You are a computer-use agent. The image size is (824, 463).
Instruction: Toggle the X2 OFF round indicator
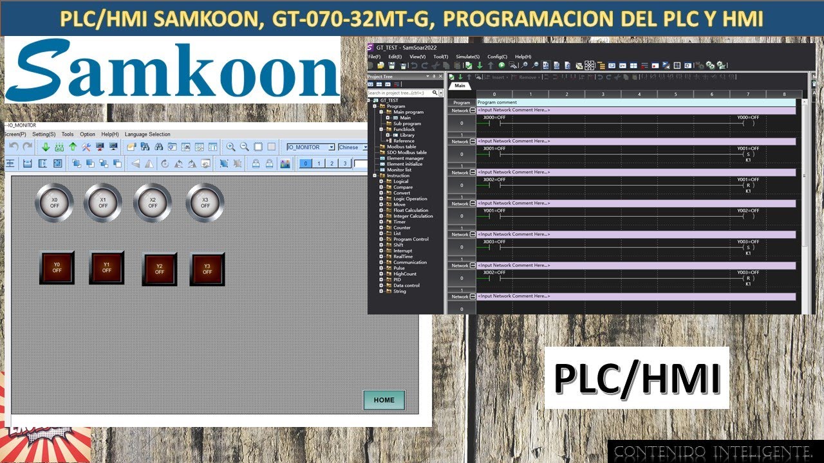point(153,203)
